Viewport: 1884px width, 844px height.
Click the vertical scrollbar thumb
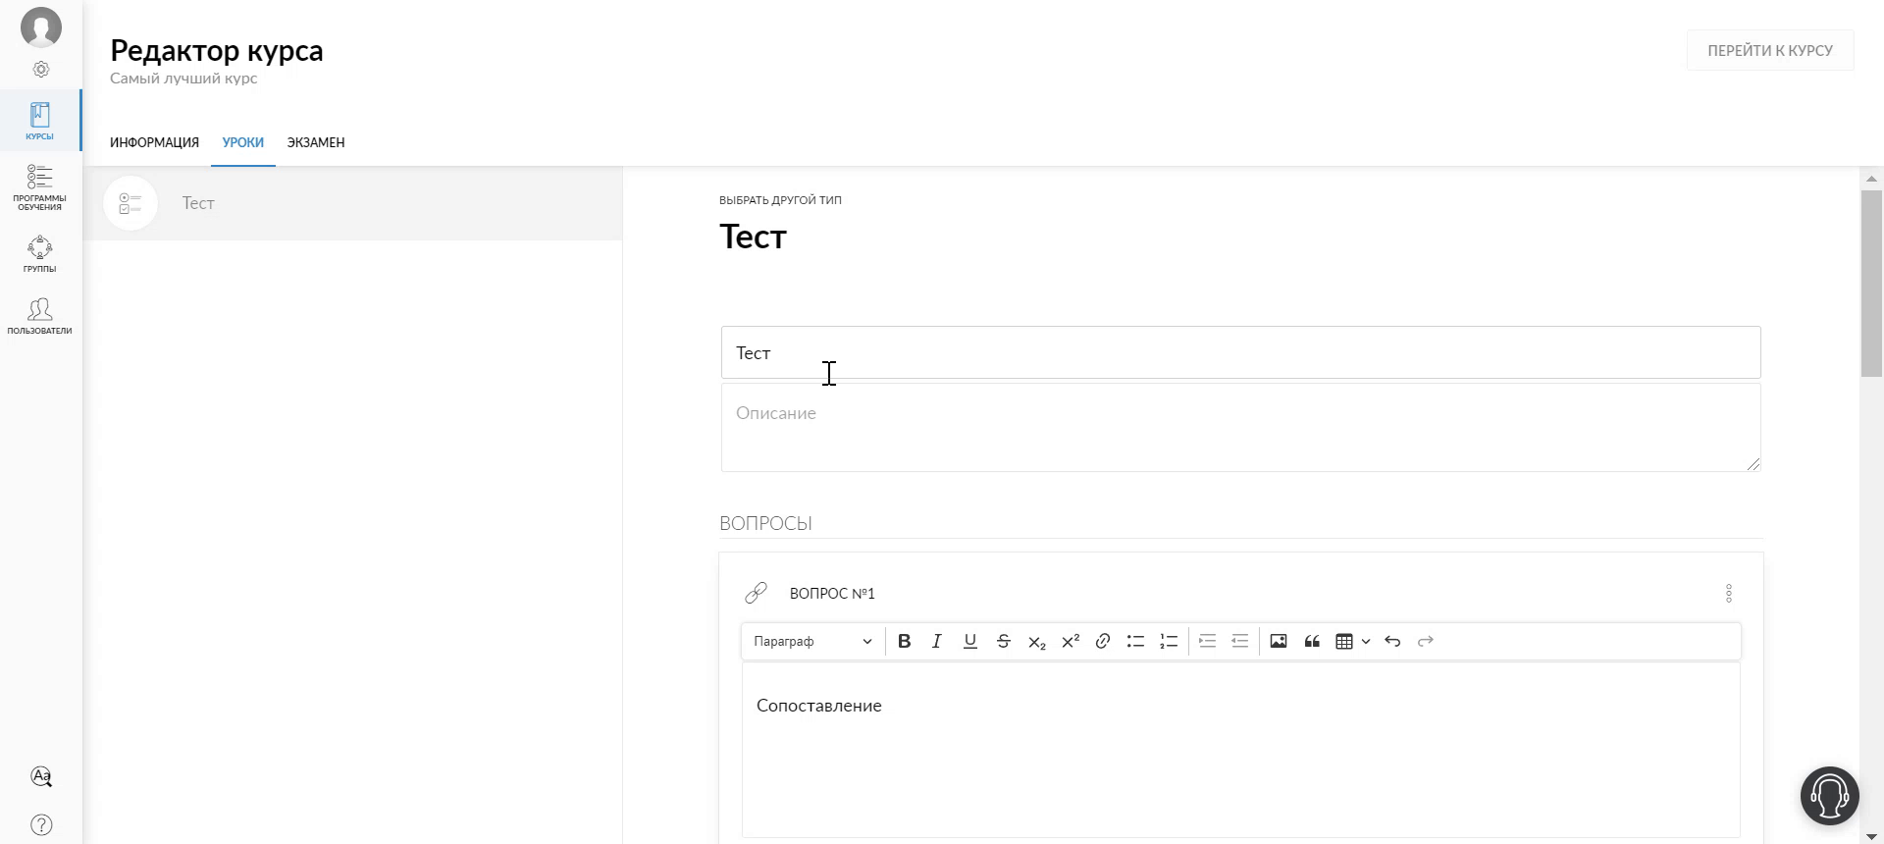[x=1871, y=283]
